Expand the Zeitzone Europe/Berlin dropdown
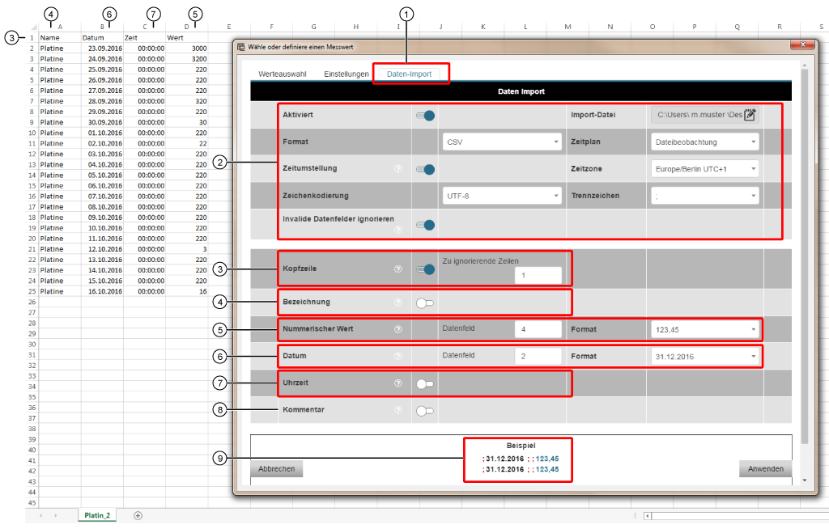Viewport: 829px width, 529px height. 704,169
